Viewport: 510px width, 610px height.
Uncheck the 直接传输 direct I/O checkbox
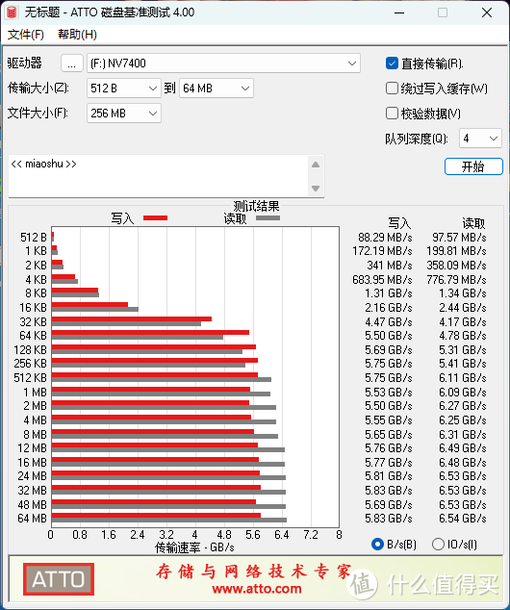pos(392,64)
